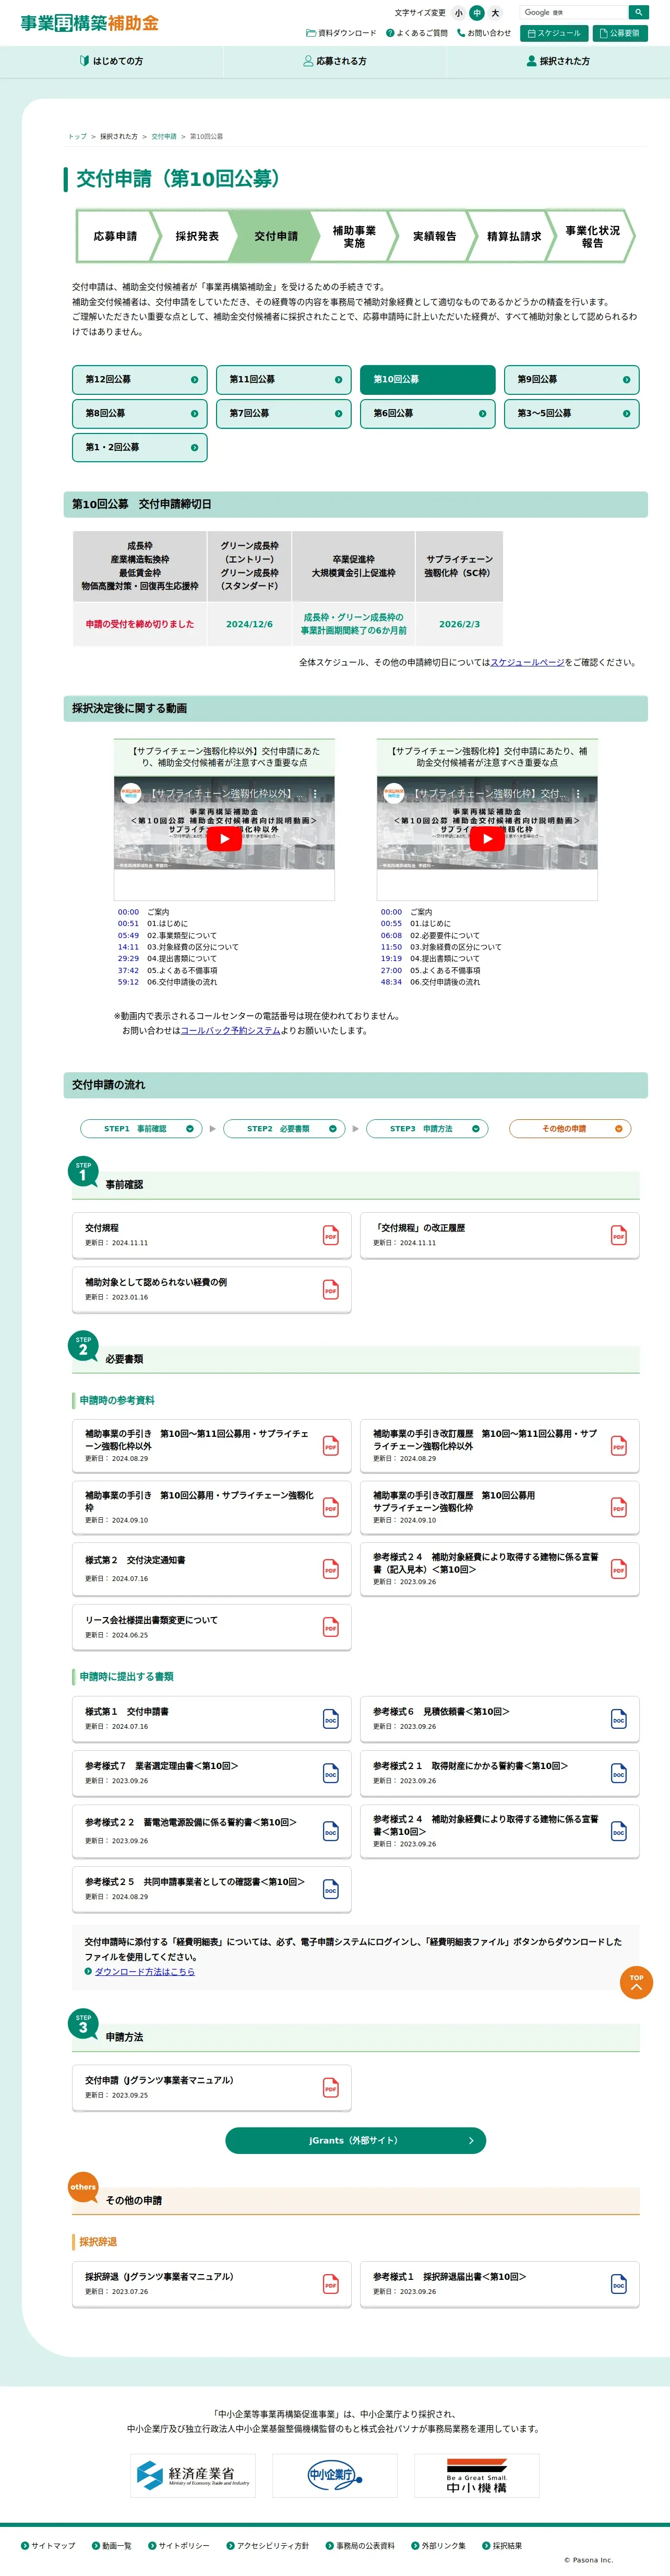Viewport: 670px width, 2576px height.
Task: Open DOC icon for 参考様式22 蓄電池電源設備
Action: click(330, 1831)
